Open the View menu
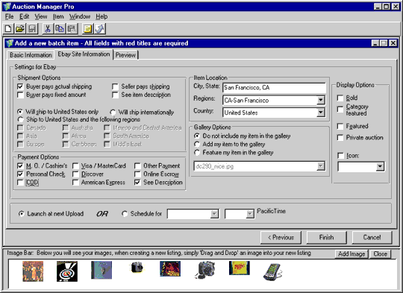Image resolution: width=403 pixels, height=293 pixels. coord(41,16)
